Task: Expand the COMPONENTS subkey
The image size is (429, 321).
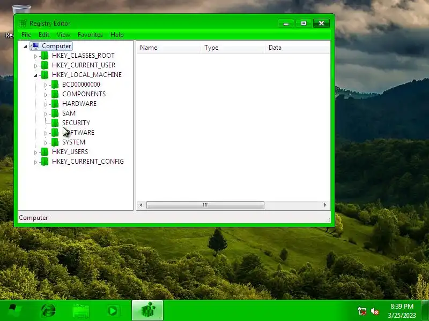Action: 46,95
